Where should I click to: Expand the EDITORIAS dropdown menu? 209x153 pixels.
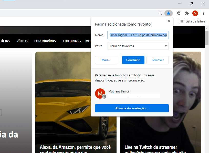point(72,41)
